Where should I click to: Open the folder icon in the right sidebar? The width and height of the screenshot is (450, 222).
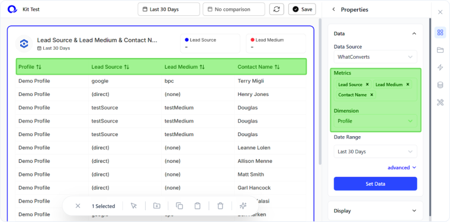pyautogui.click(x=440, y=50)
